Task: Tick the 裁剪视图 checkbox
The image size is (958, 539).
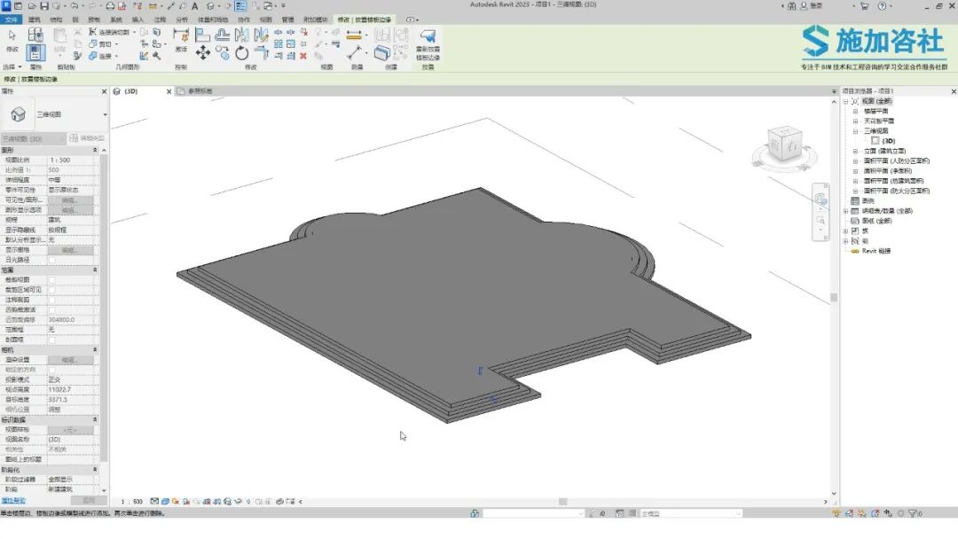Action: tap(52, 280)
